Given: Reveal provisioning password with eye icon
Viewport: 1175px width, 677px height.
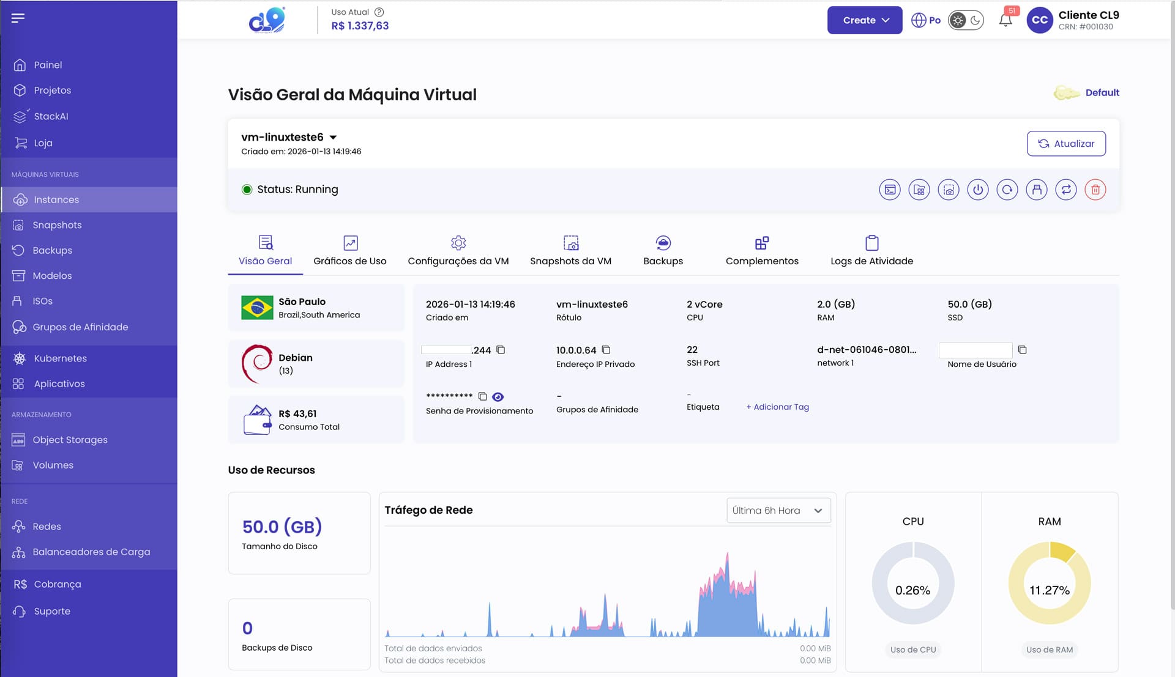Looking at the screenshot, I should tap(498, 397).
